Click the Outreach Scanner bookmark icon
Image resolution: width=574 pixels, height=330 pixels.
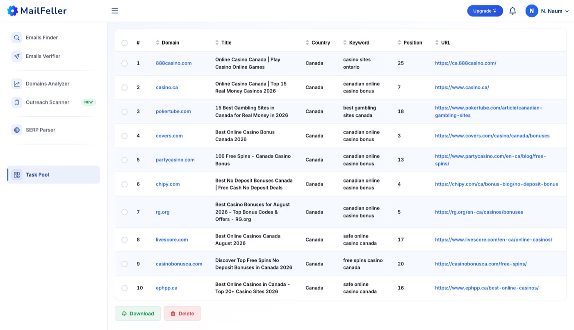pos(17,102)
